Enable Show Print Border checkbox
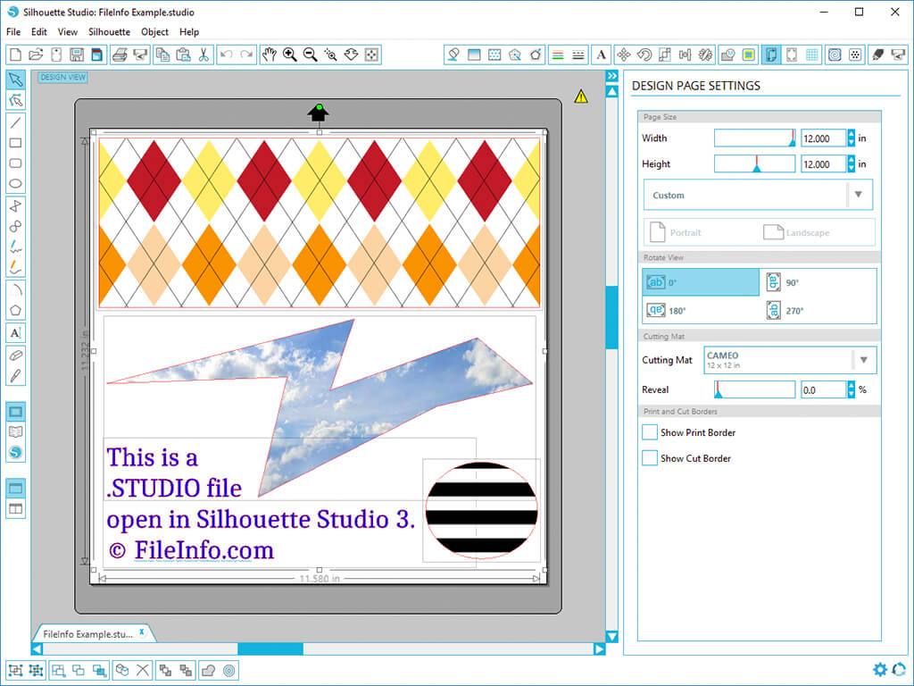The width and height of the screenshot is (914, 686). (650, 432)
